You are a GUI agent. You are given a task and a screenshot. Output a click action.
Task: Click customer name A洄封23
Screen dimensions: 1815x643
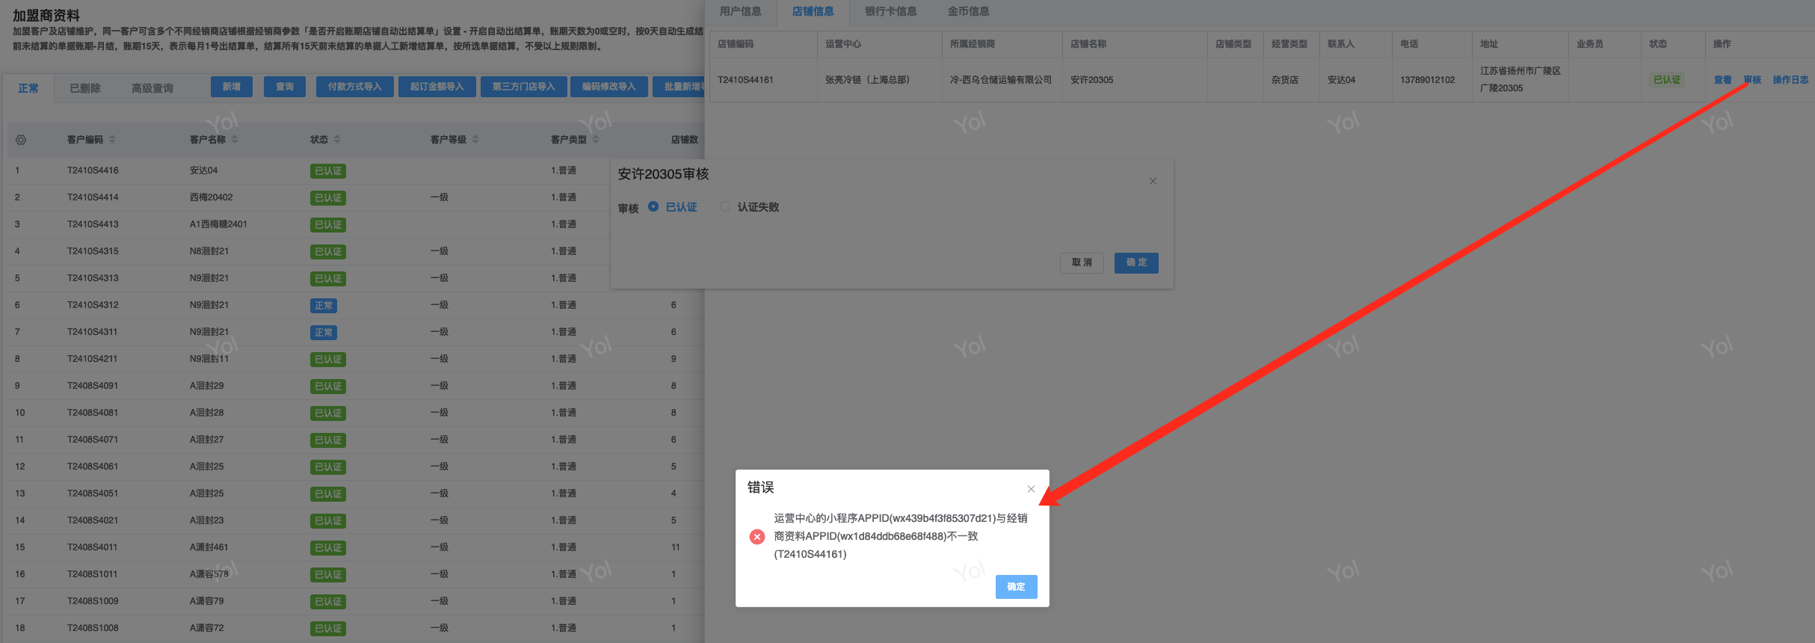pyautogui.click(x=207, y=520)
